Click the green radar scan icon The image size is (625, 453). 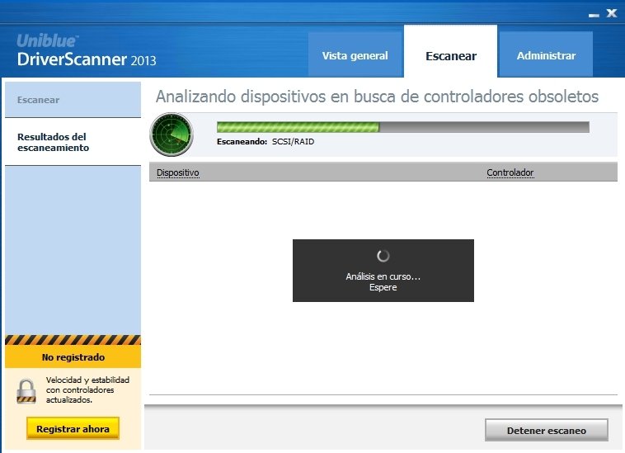pos(171,134)
